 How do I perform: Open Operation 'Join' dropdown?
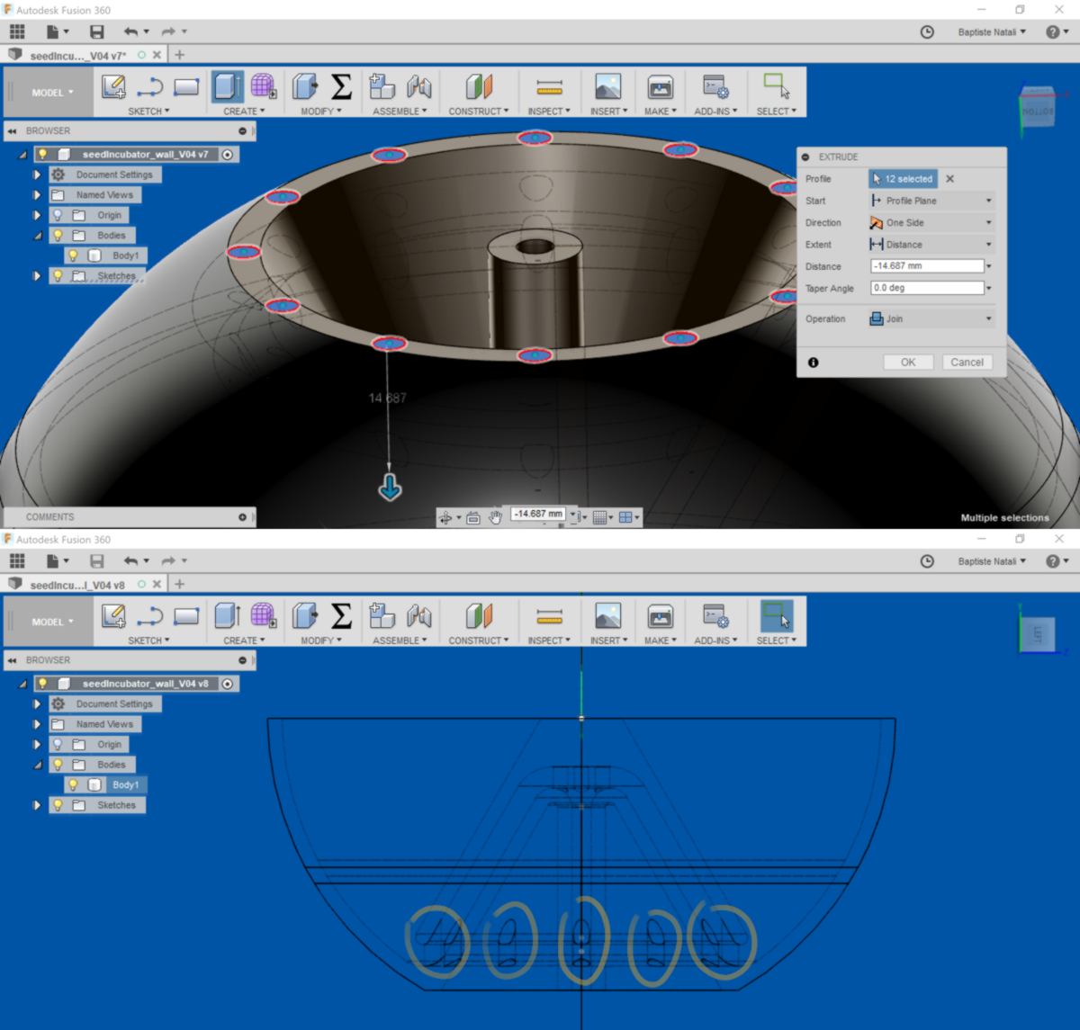(931, 318)
